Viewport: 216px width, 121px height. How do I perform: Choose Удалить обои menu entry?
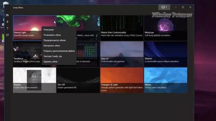[59, 62]
